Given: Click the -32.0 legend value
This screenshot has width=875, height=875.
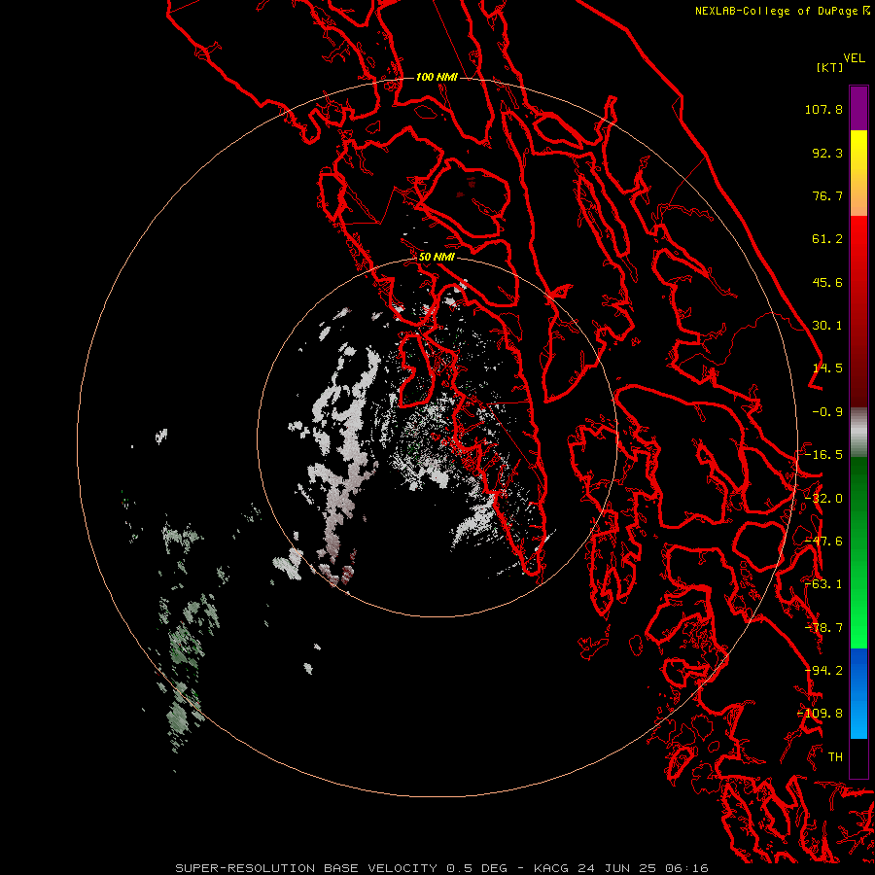Looking at the screenshot, I should point(823,499).
